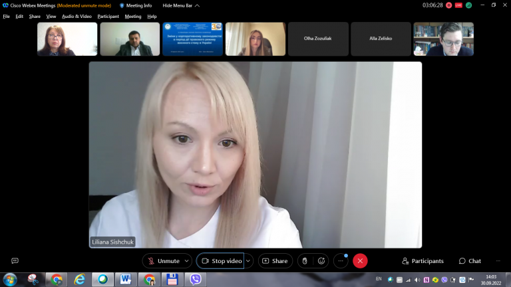Click the red recording indicator icon
The height and width of the screenshot is (287, 511).
point(448,5)
